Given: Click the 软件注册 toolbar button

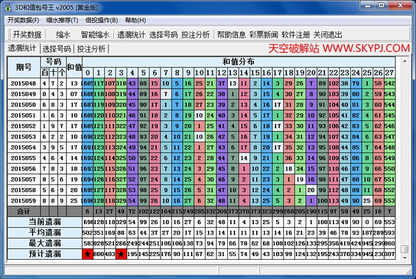Looking at the screenshot, I should pyautogui.click(x=295, y=34).
